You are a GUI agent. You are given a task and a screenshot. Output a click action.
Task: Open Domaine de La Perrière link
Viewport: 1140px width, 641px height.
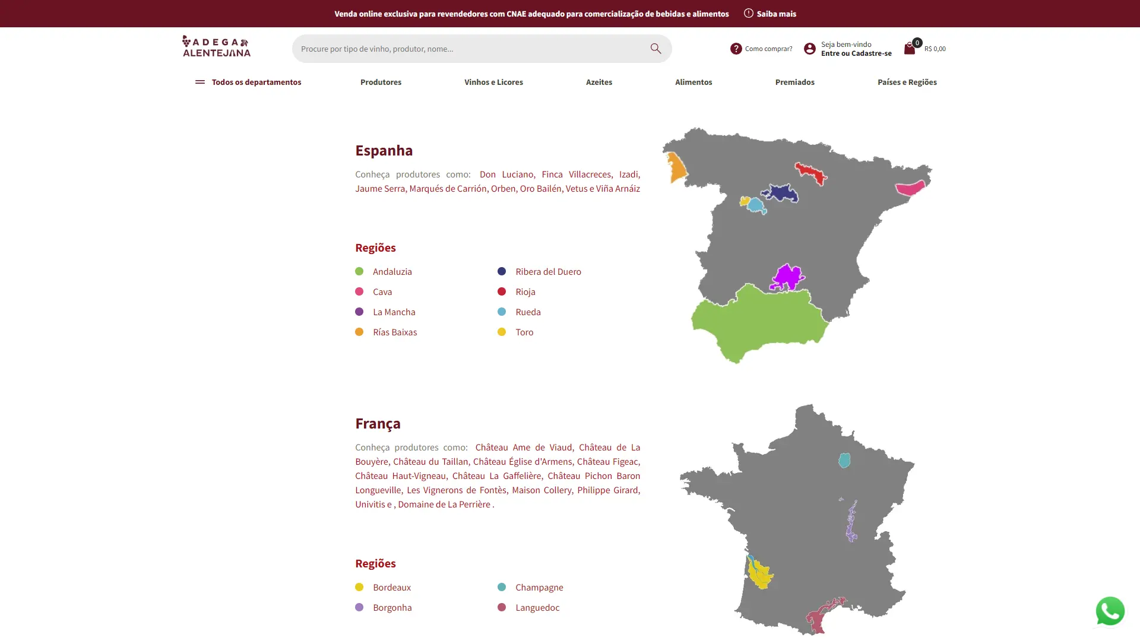(444, 504)
